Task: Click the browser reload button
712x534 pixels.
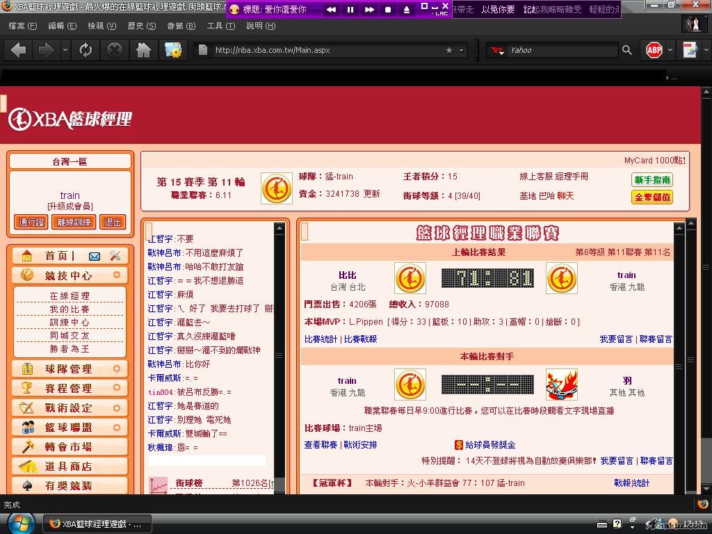Action: 86,50
